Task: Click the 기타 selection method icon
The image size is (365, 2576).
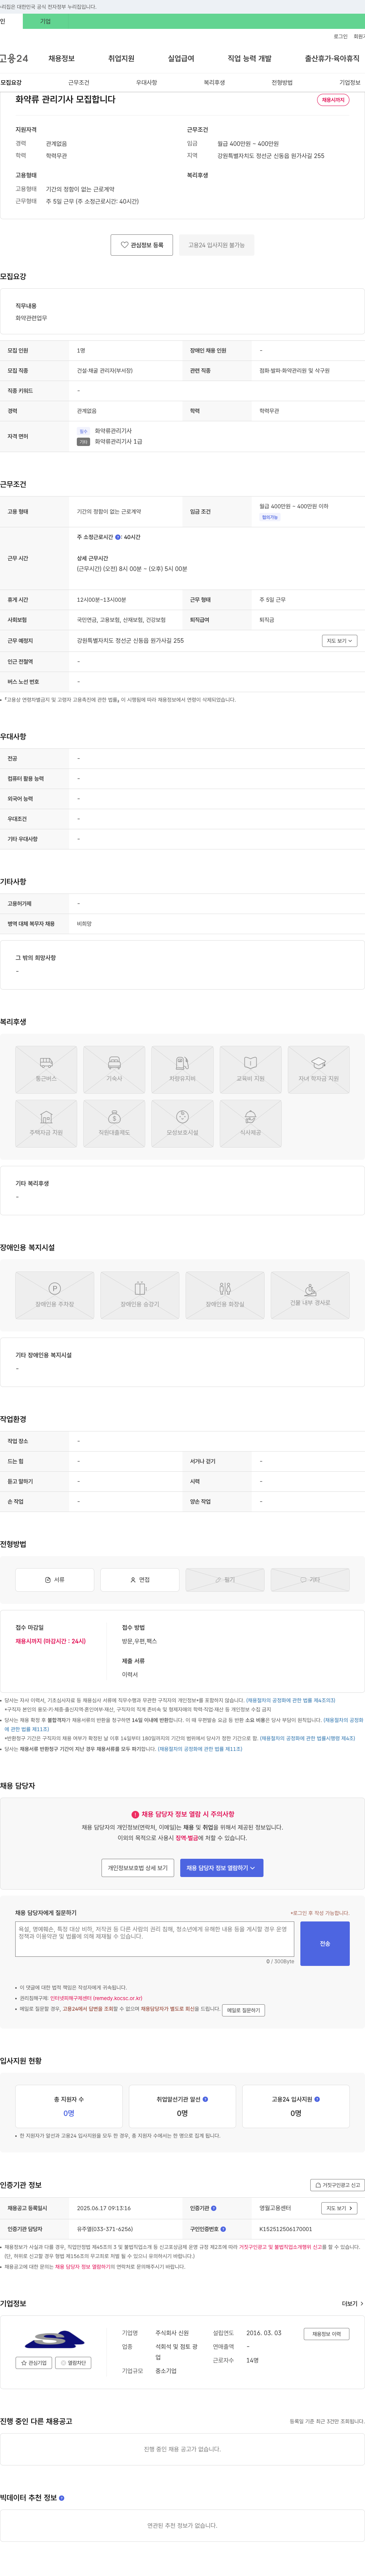Action: tap(310, 1579)
